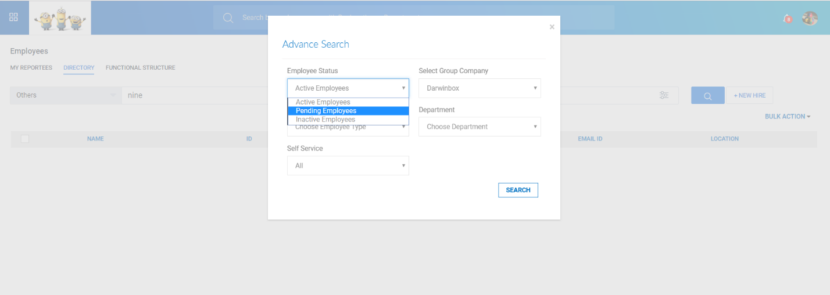Image resolution: width=830 pixels, height=295 pixels.
Task: Open the Choose Department dropdown
Action: [x=480, y=127]
